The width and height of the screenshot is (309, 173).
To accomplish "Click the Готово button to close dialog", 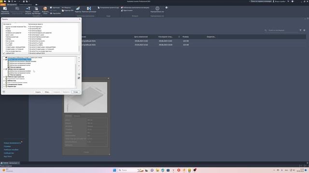I will click(x=76, y=92).
